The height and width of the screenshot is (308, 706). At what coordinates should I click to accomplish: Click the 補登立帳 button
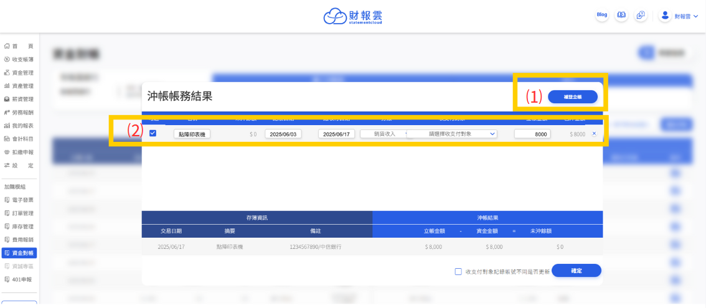tap(572, 97)
